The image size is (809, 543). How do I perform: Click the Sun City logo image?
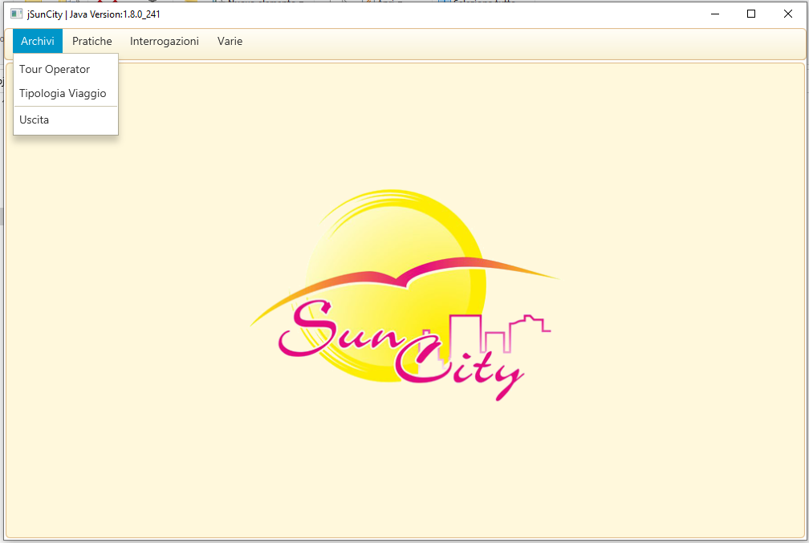(404, 295)
